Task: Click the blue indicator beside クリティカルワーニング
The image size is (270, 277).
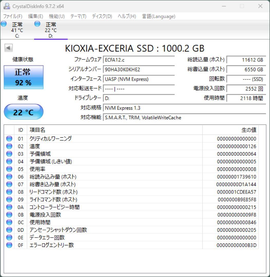Action: click(x=9, y=138)
